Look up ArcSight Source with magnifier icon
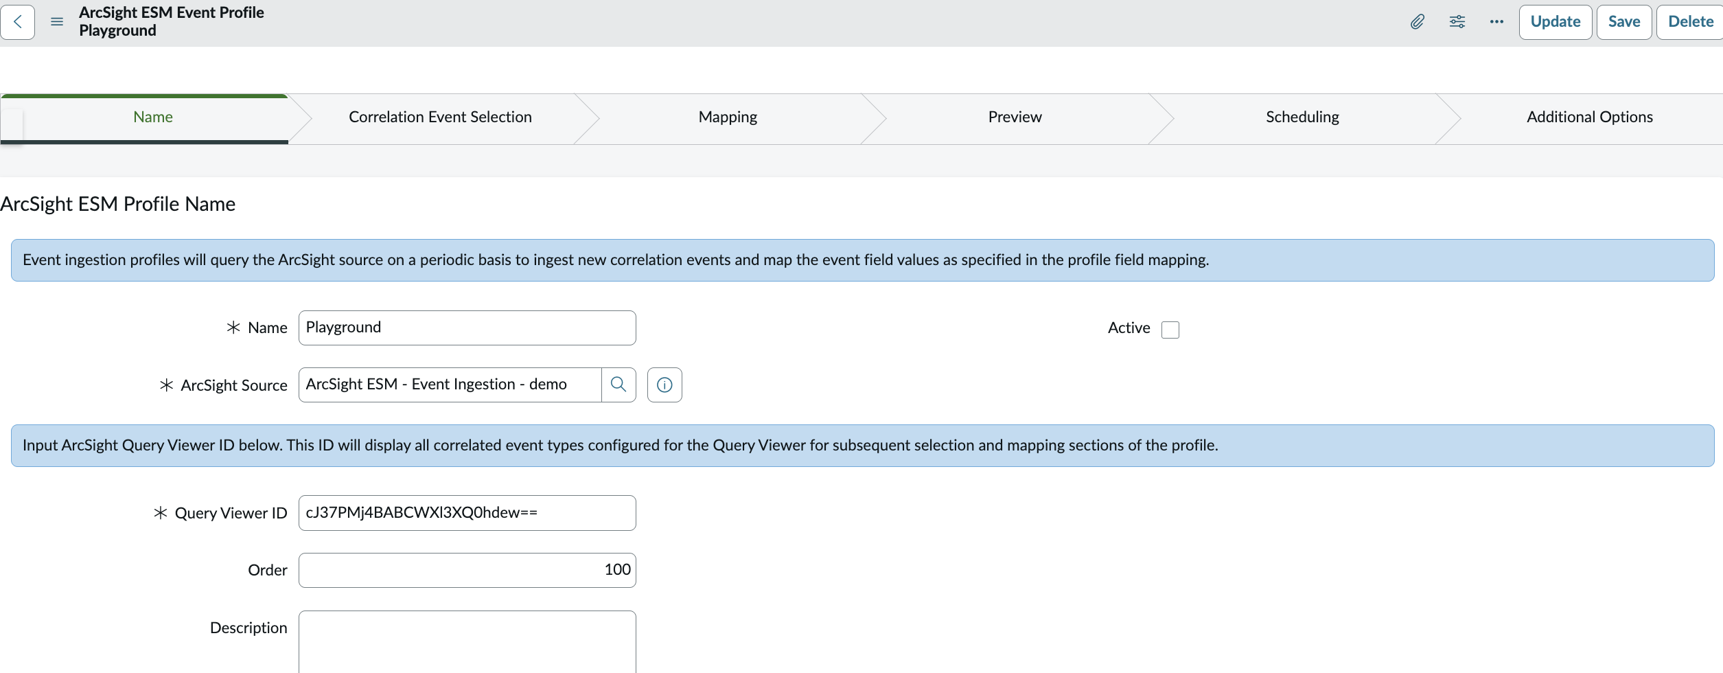Screen dimensions: 1723x673 618,385
